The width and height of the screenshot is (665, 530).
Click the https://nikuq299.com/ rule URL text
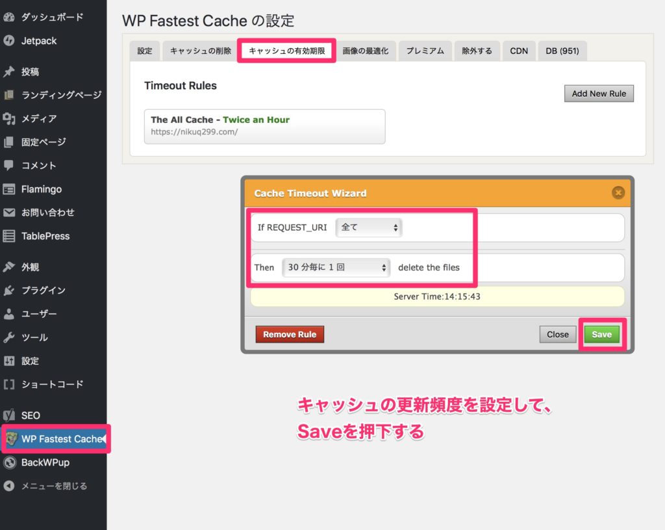[x=194, y=131]
